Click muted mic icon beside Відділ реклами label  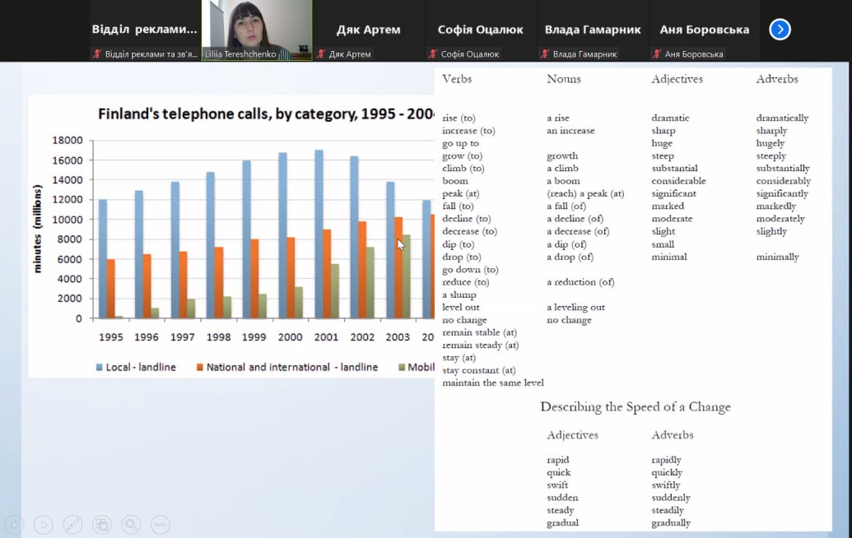pyautogui.click(x=97, y=54)
